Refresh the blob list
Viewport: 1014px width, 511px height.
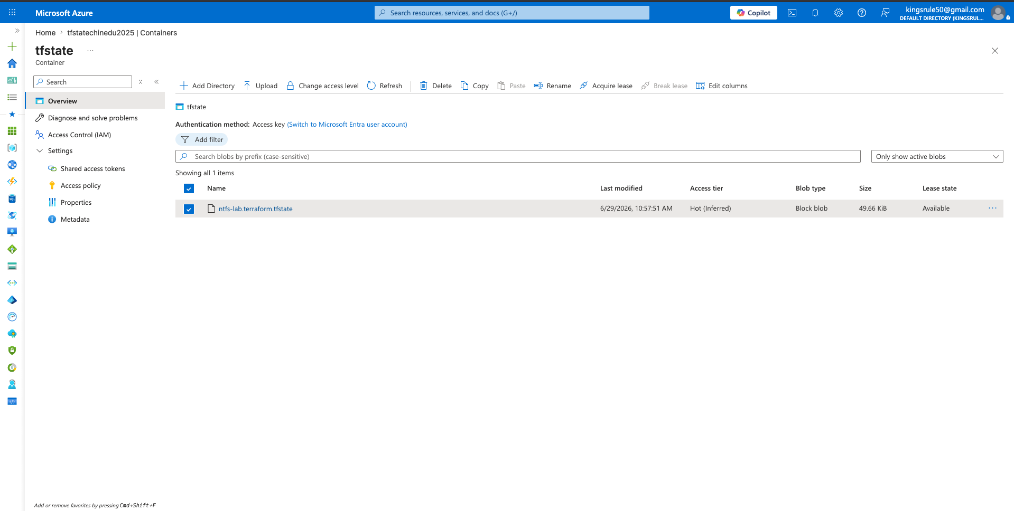click(x=385, y=86)
